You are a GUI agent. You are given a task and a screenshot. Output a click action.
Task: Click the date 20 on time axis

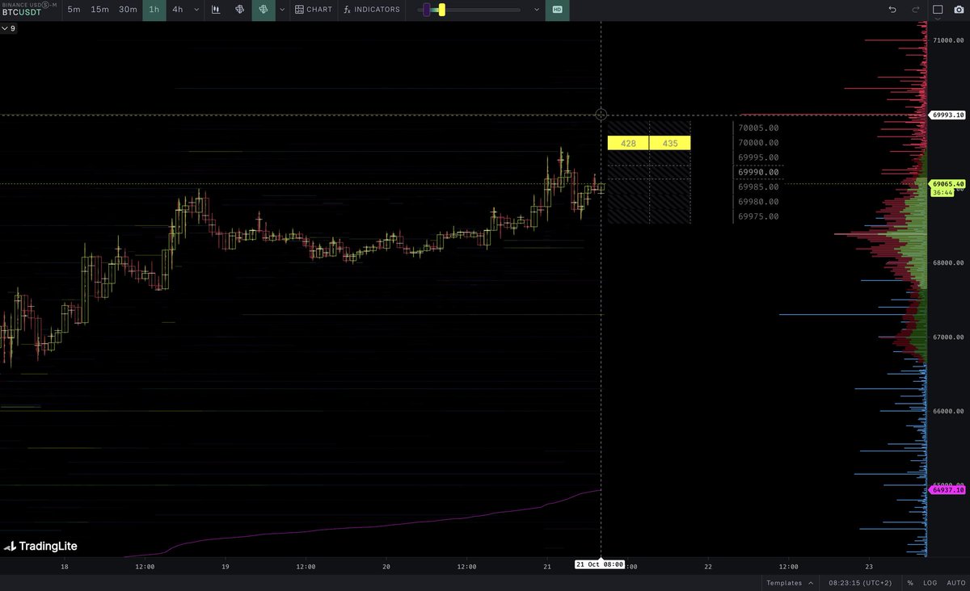coord(386,567)
